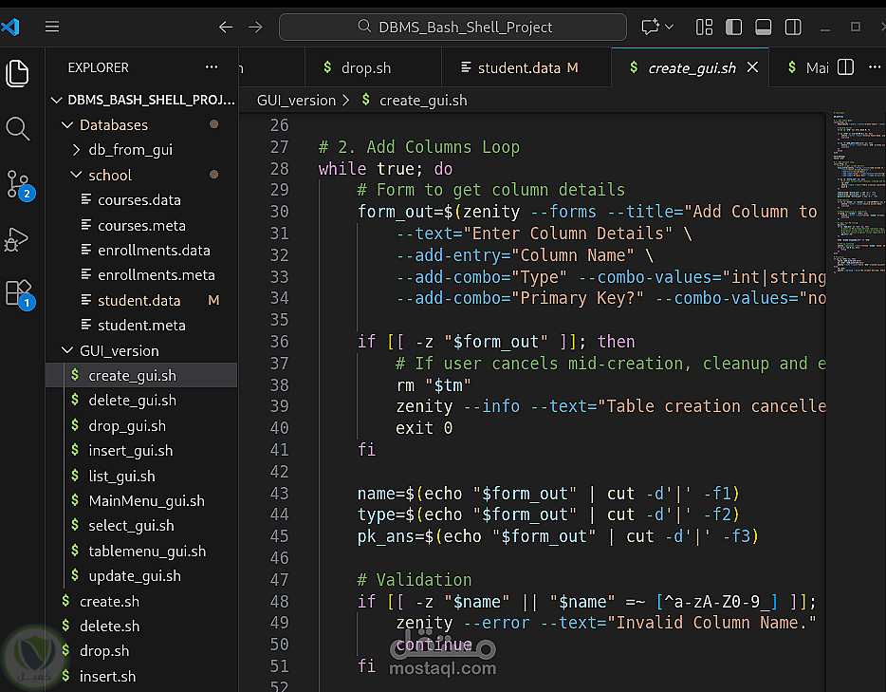The width and height of the screenshot is (886, 692).
Task: Expand the db_from_gui folder
Action: point(130,150)
